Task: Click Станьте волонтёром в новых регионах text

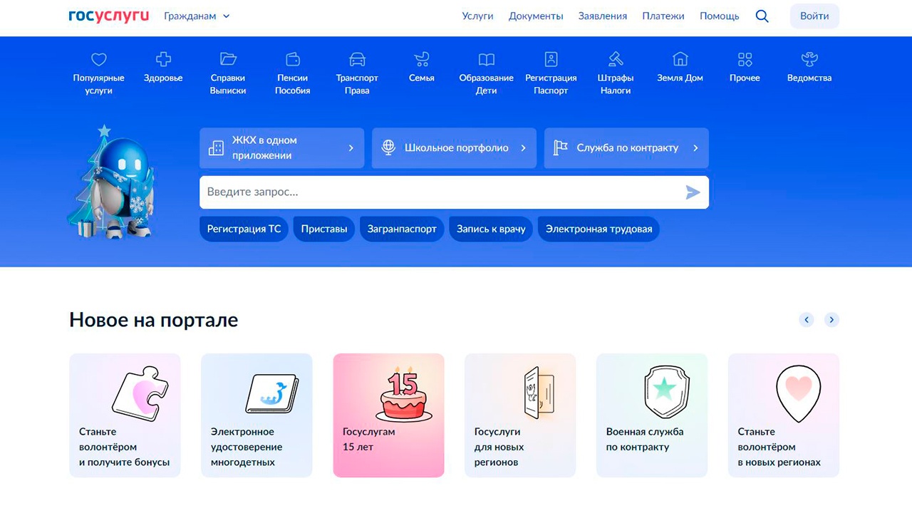Action: (x=779, y=447)
